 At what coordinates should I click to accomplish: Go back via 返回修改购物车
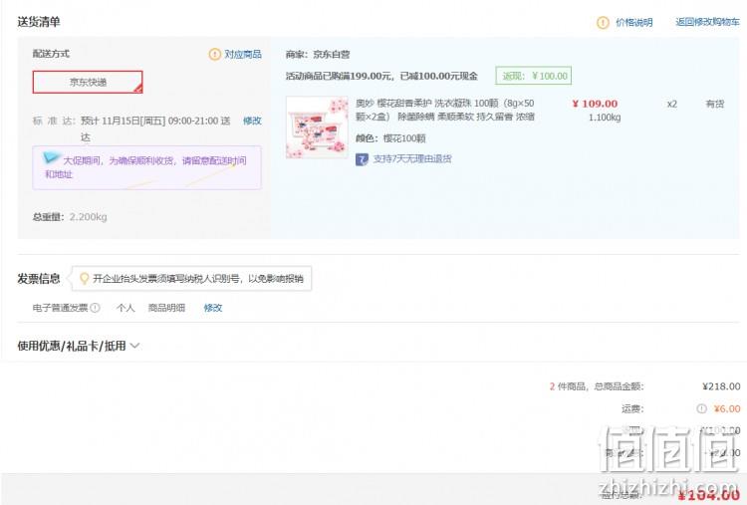click(707, 22)
